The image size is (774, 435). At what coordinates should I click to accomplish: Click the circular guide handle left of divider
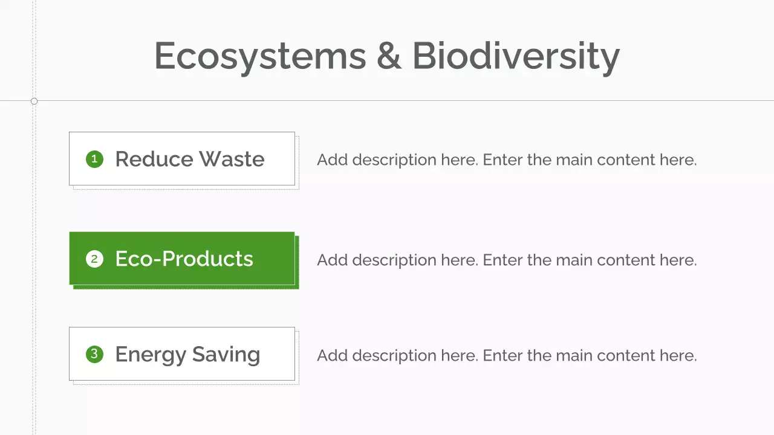[x=34, y=101]
